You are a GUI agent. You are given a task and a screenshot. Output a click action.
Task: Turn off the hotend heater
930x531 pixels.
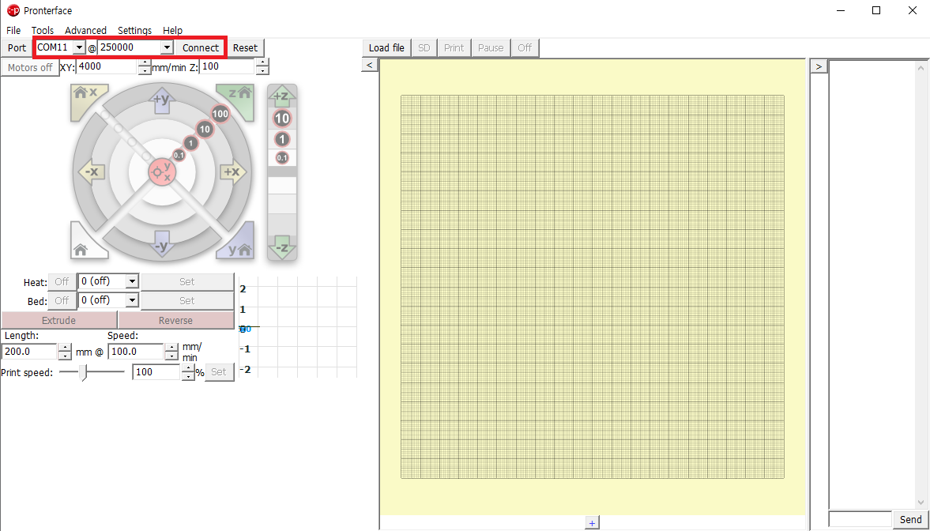(x=61, y=281)
